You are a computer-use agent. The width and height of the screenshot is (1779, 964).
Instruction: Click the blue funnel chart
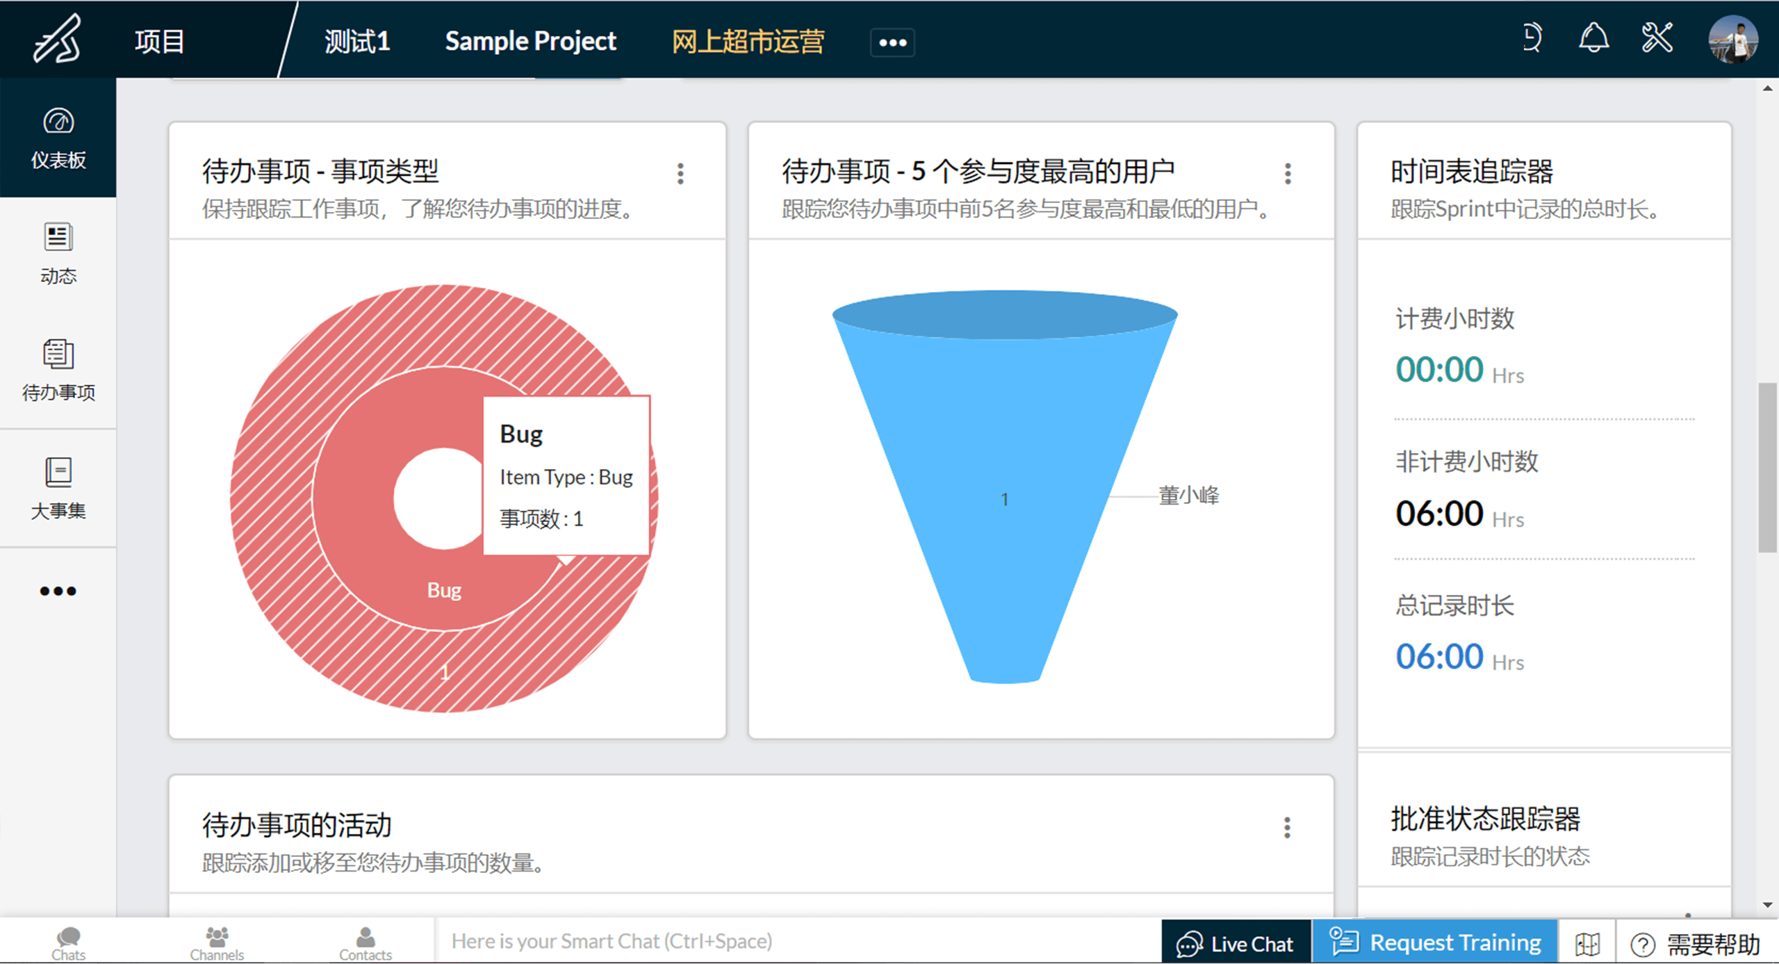(x=1004, y=487)
